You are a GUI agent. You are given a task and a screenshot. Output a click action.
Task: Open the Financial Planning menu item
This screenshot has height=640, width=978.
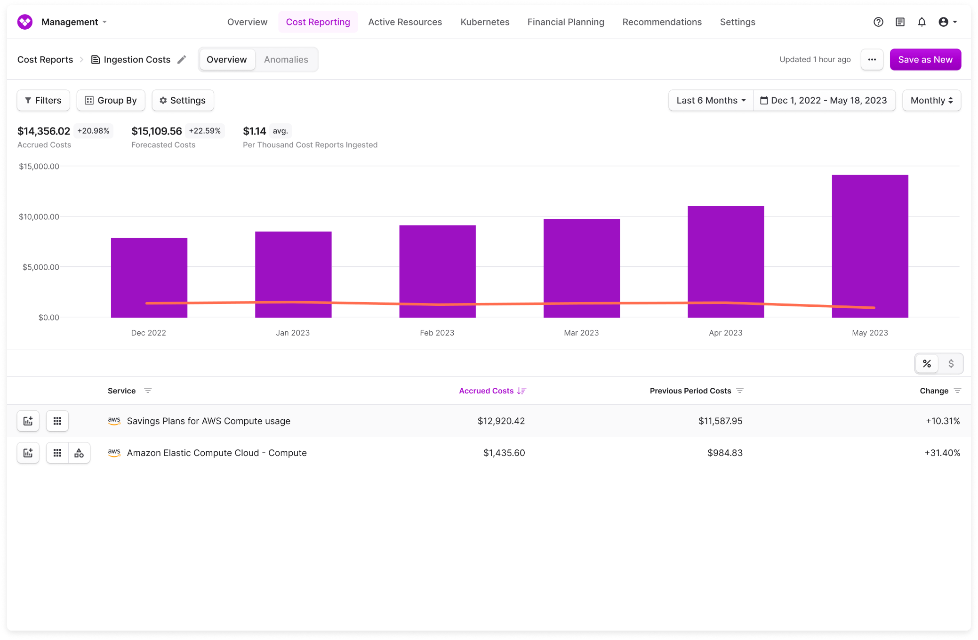566,22
